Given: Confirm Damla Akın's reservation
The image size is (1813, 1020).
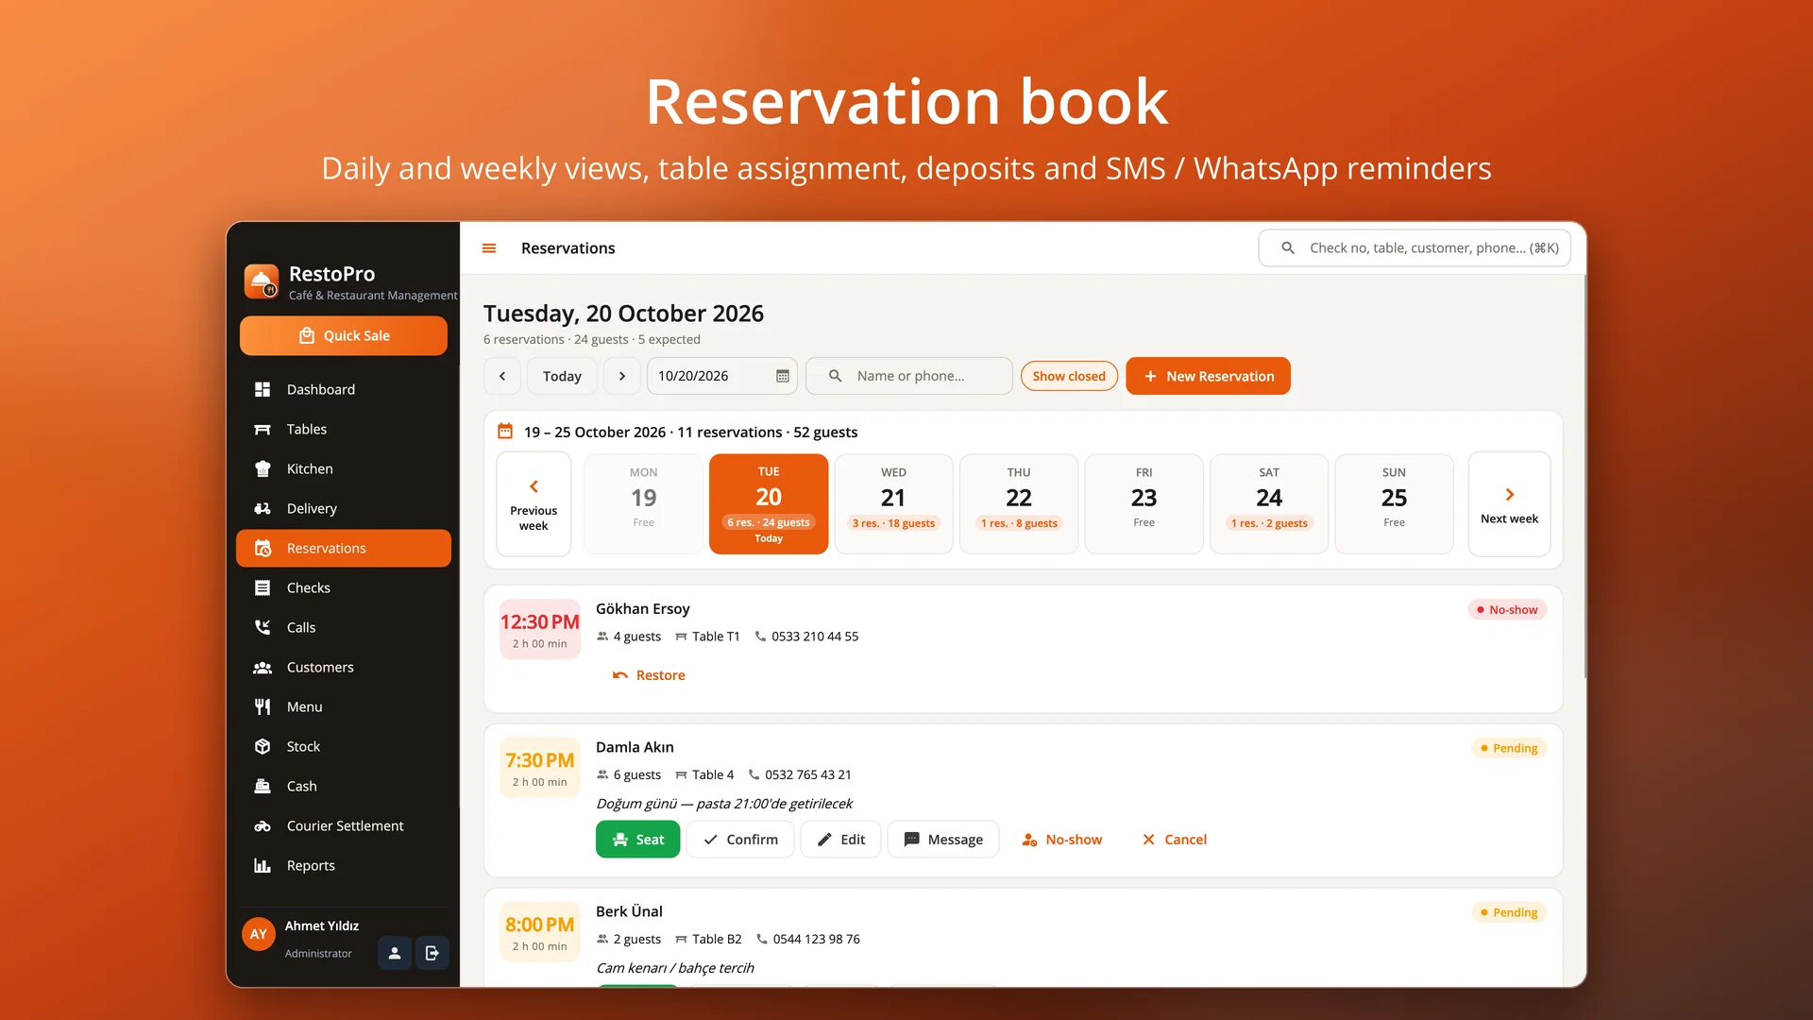Looking at the screenshot, I should (740, 840).
